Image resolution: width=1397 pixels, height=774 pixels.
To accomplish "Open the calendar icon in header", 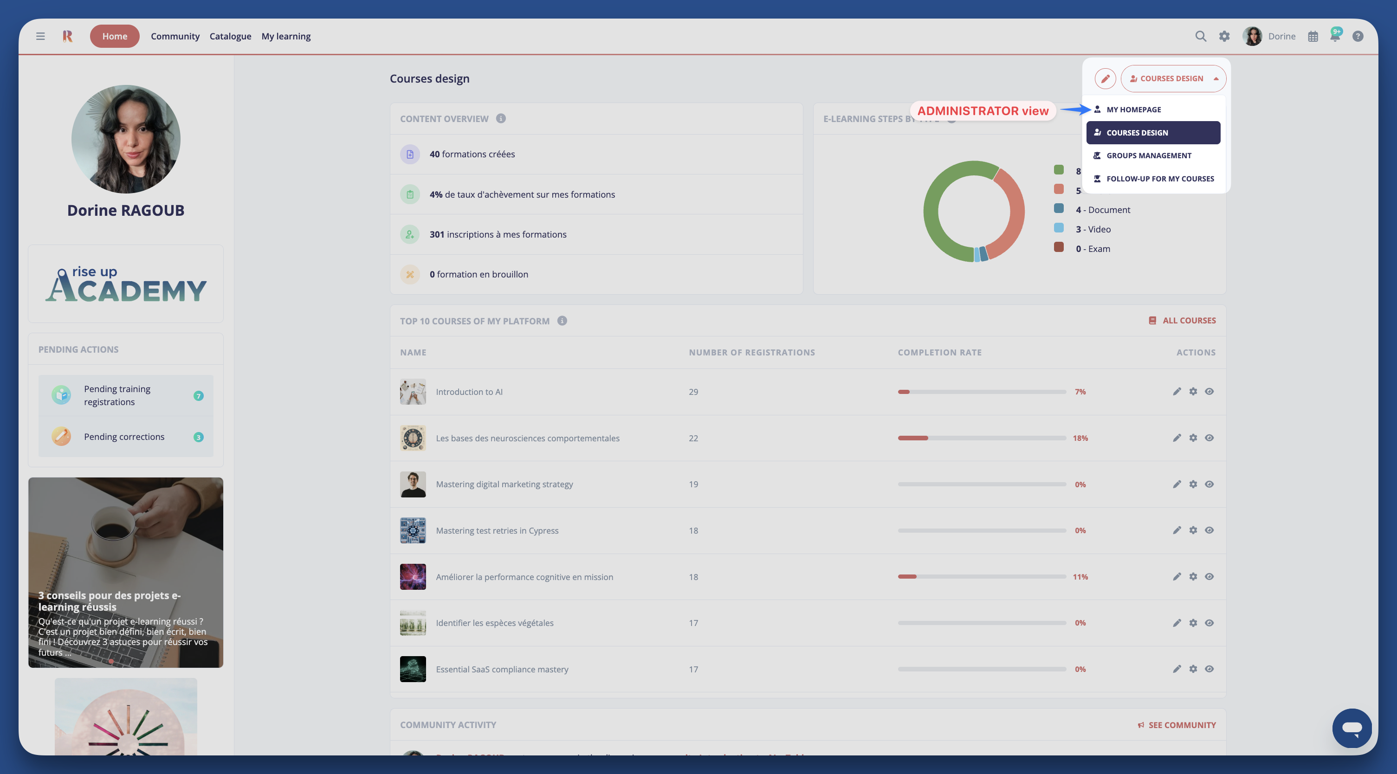I will tap(1313, 36).
